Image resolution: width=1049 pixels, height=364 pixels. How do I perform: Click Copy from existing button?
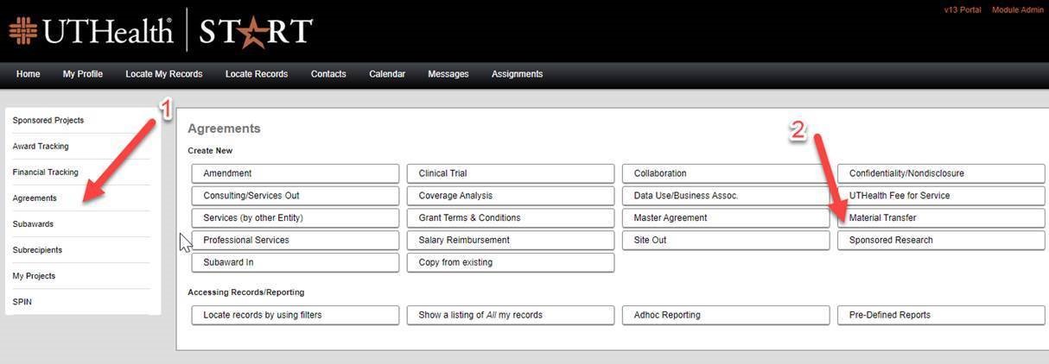(x=510, y=262)
